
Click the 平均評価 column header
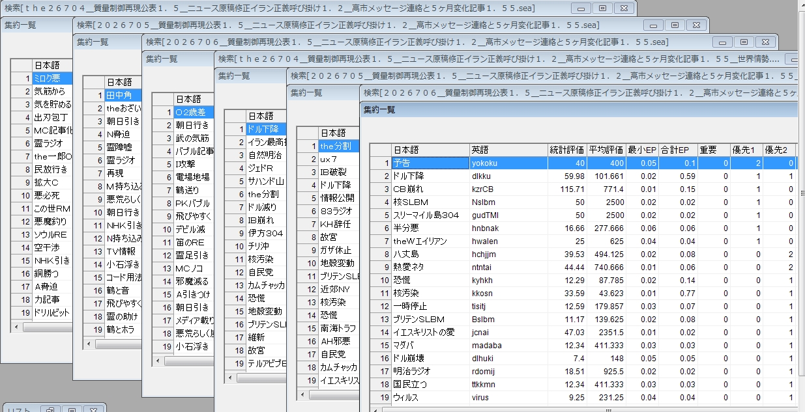tap(606, 150)
